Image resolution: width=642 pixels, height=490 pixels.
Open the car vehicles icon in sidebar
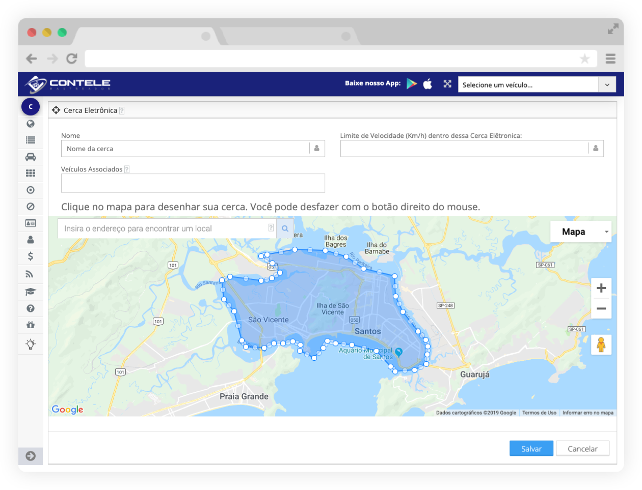[x=31, y=157]
